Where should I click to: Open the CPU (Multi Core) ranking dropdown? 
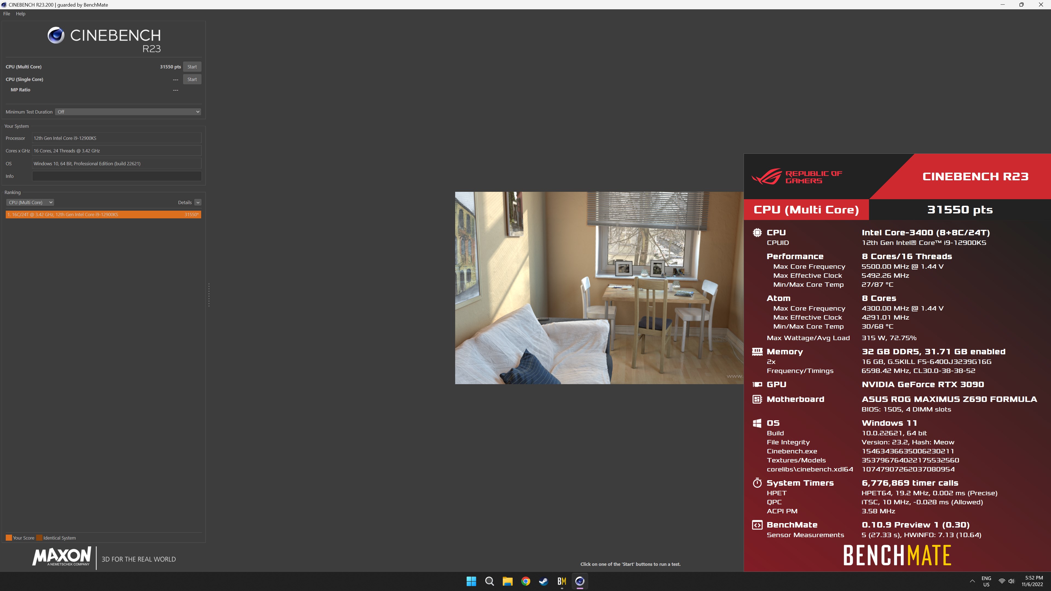30,202
